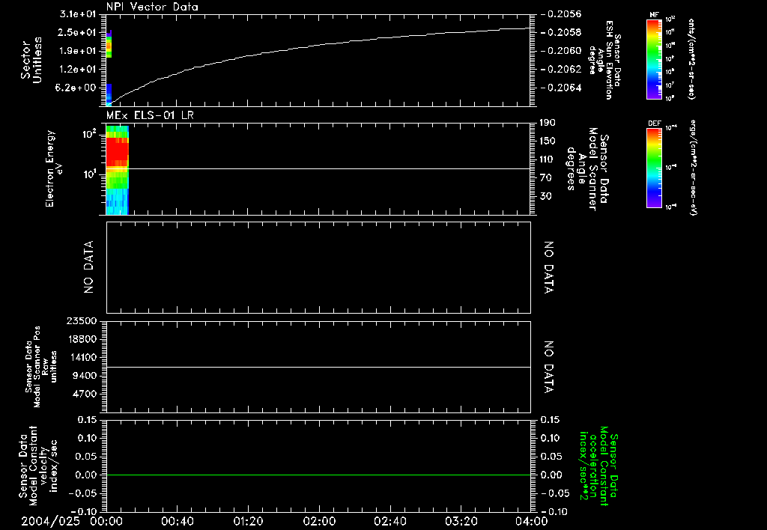The image size is (767, 530).
Task: Click the green Model Constant acceleration label
Action: 598,467
